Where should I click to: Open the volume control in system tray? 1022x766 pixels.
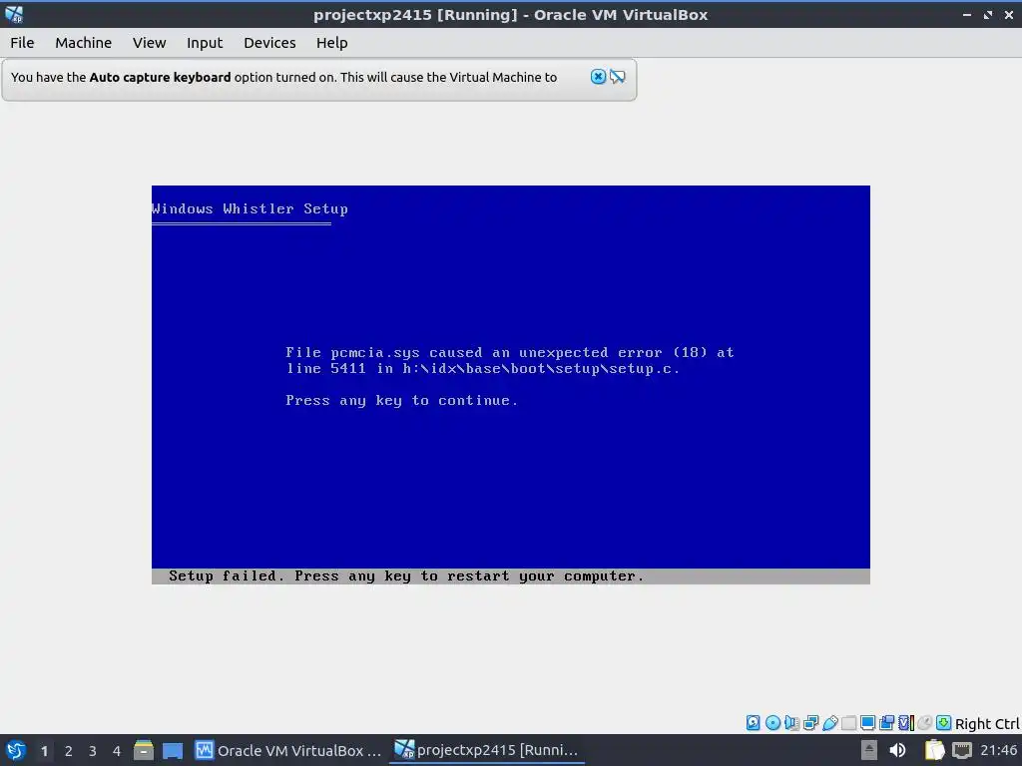tap(897, 750)
